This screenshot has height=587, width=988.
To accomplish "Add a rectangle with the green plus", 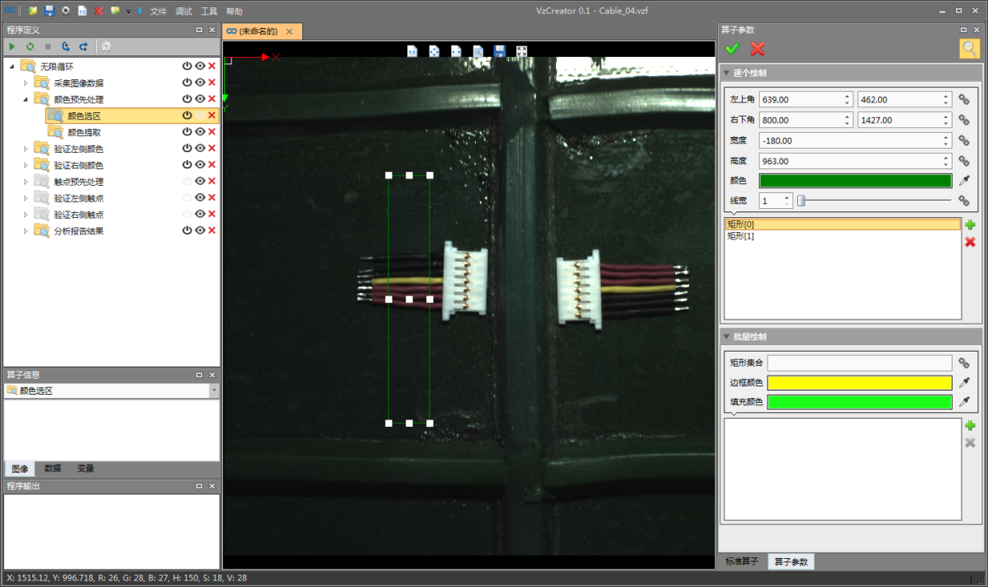I will click(x=970, y=225).
